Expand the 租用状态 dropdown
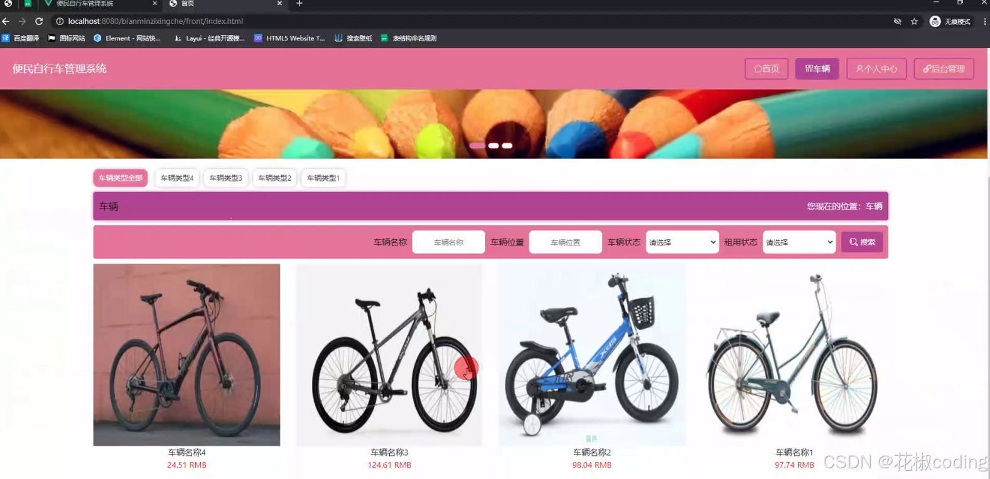 pyautogui.click(x=799, y=242)
